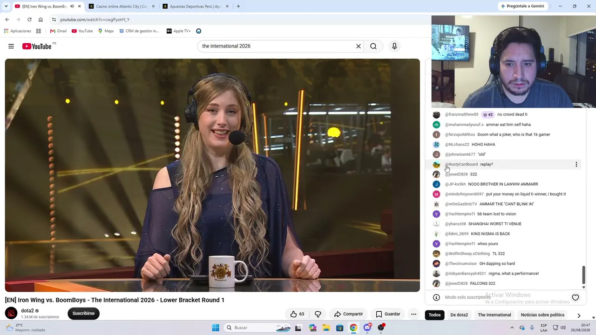The width and height of the screenshot is (596, 335).
Task: Save the video with Guardar
Action: (388, 314)
